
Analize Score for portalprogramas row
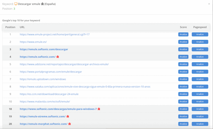point(183,72)
